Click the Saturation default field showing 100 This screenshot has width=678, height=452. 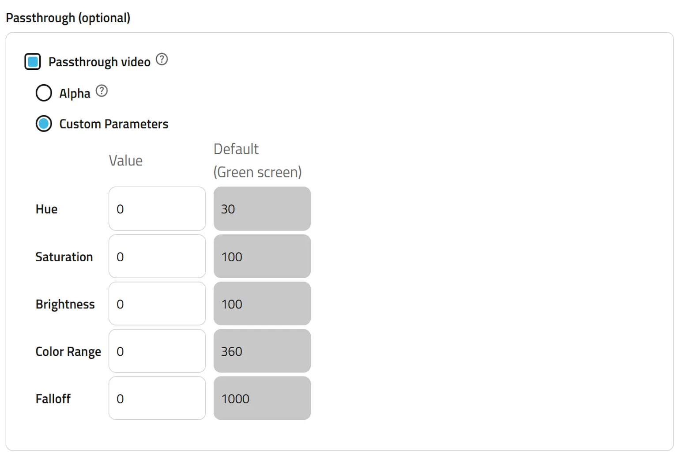[x=262, y=256]
